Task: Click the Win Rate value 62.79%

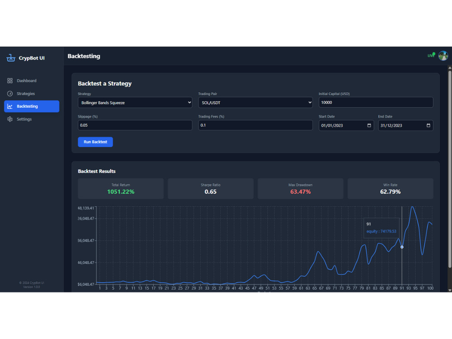Action: click(x=391, y=192)
